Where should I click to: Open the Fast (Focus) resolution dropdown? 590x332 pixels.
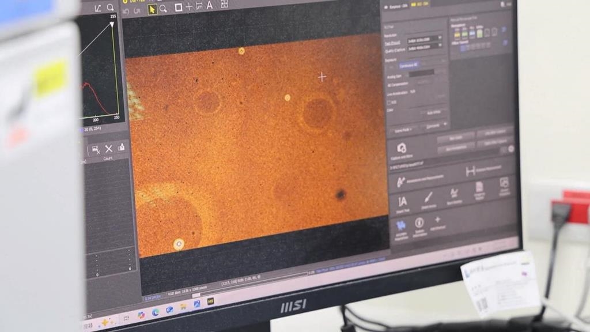423,38
